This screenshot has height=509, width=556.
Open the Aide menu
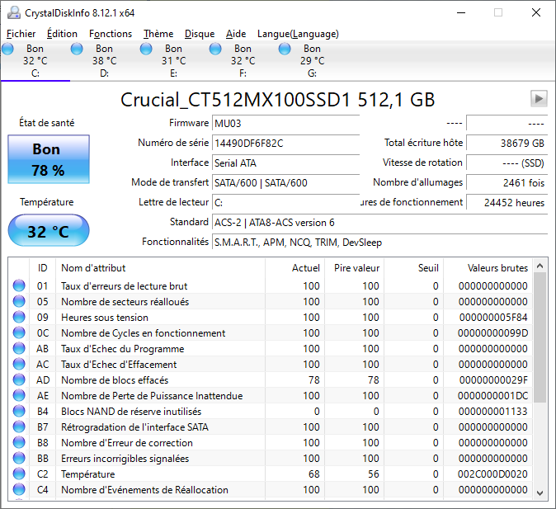pyautogui.click(x=236, y=34)
